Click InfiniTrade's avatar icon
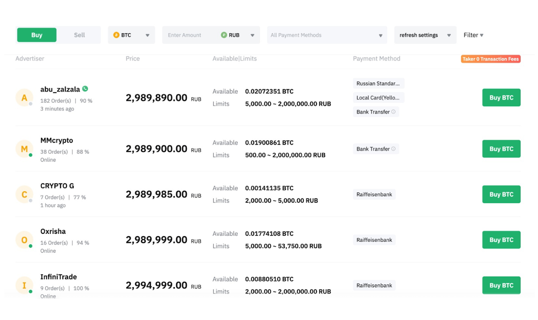 tap(24, 285)
